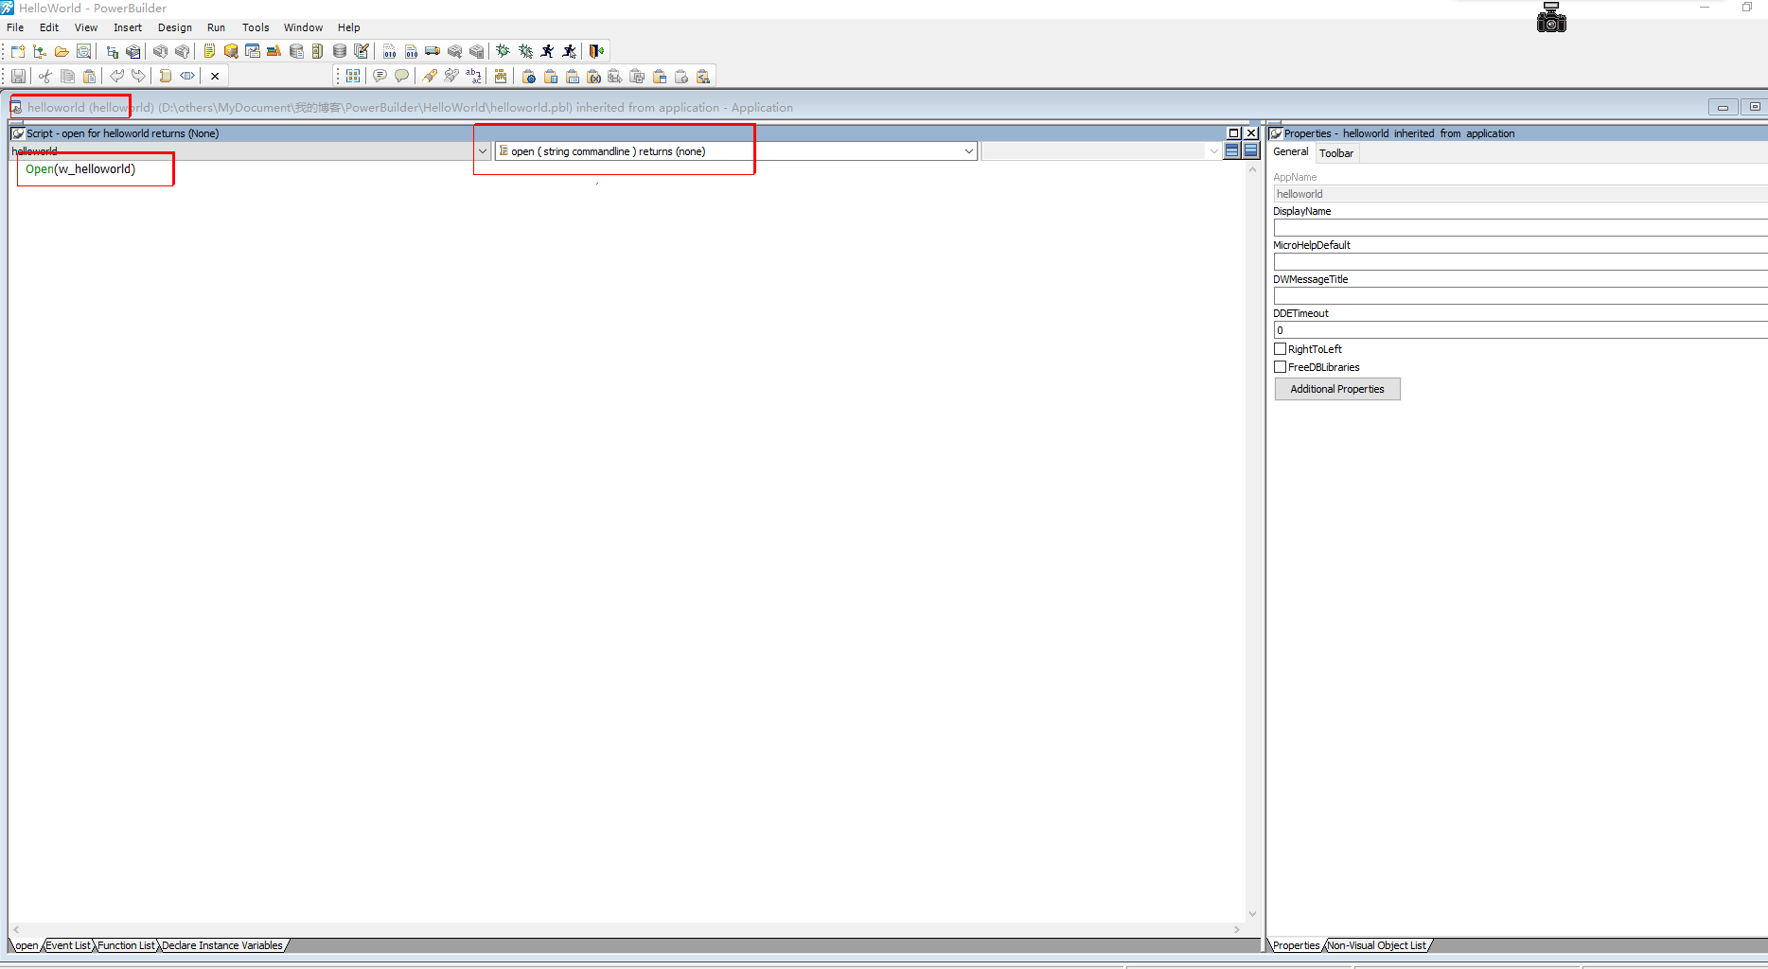Switch to the Event List tab
This screenshot has width=1768, height=969.
pos(68,945)
